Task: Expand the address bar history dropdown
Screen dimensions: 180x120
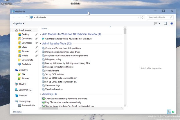Action: tap(138, 17)
